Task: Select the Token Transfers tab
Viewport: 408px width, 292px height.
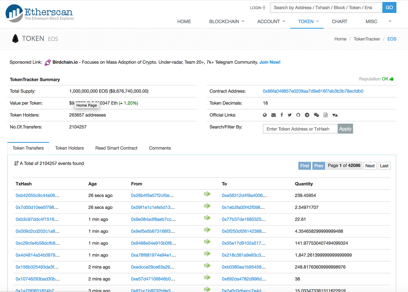Action: [x=28, y=148]
